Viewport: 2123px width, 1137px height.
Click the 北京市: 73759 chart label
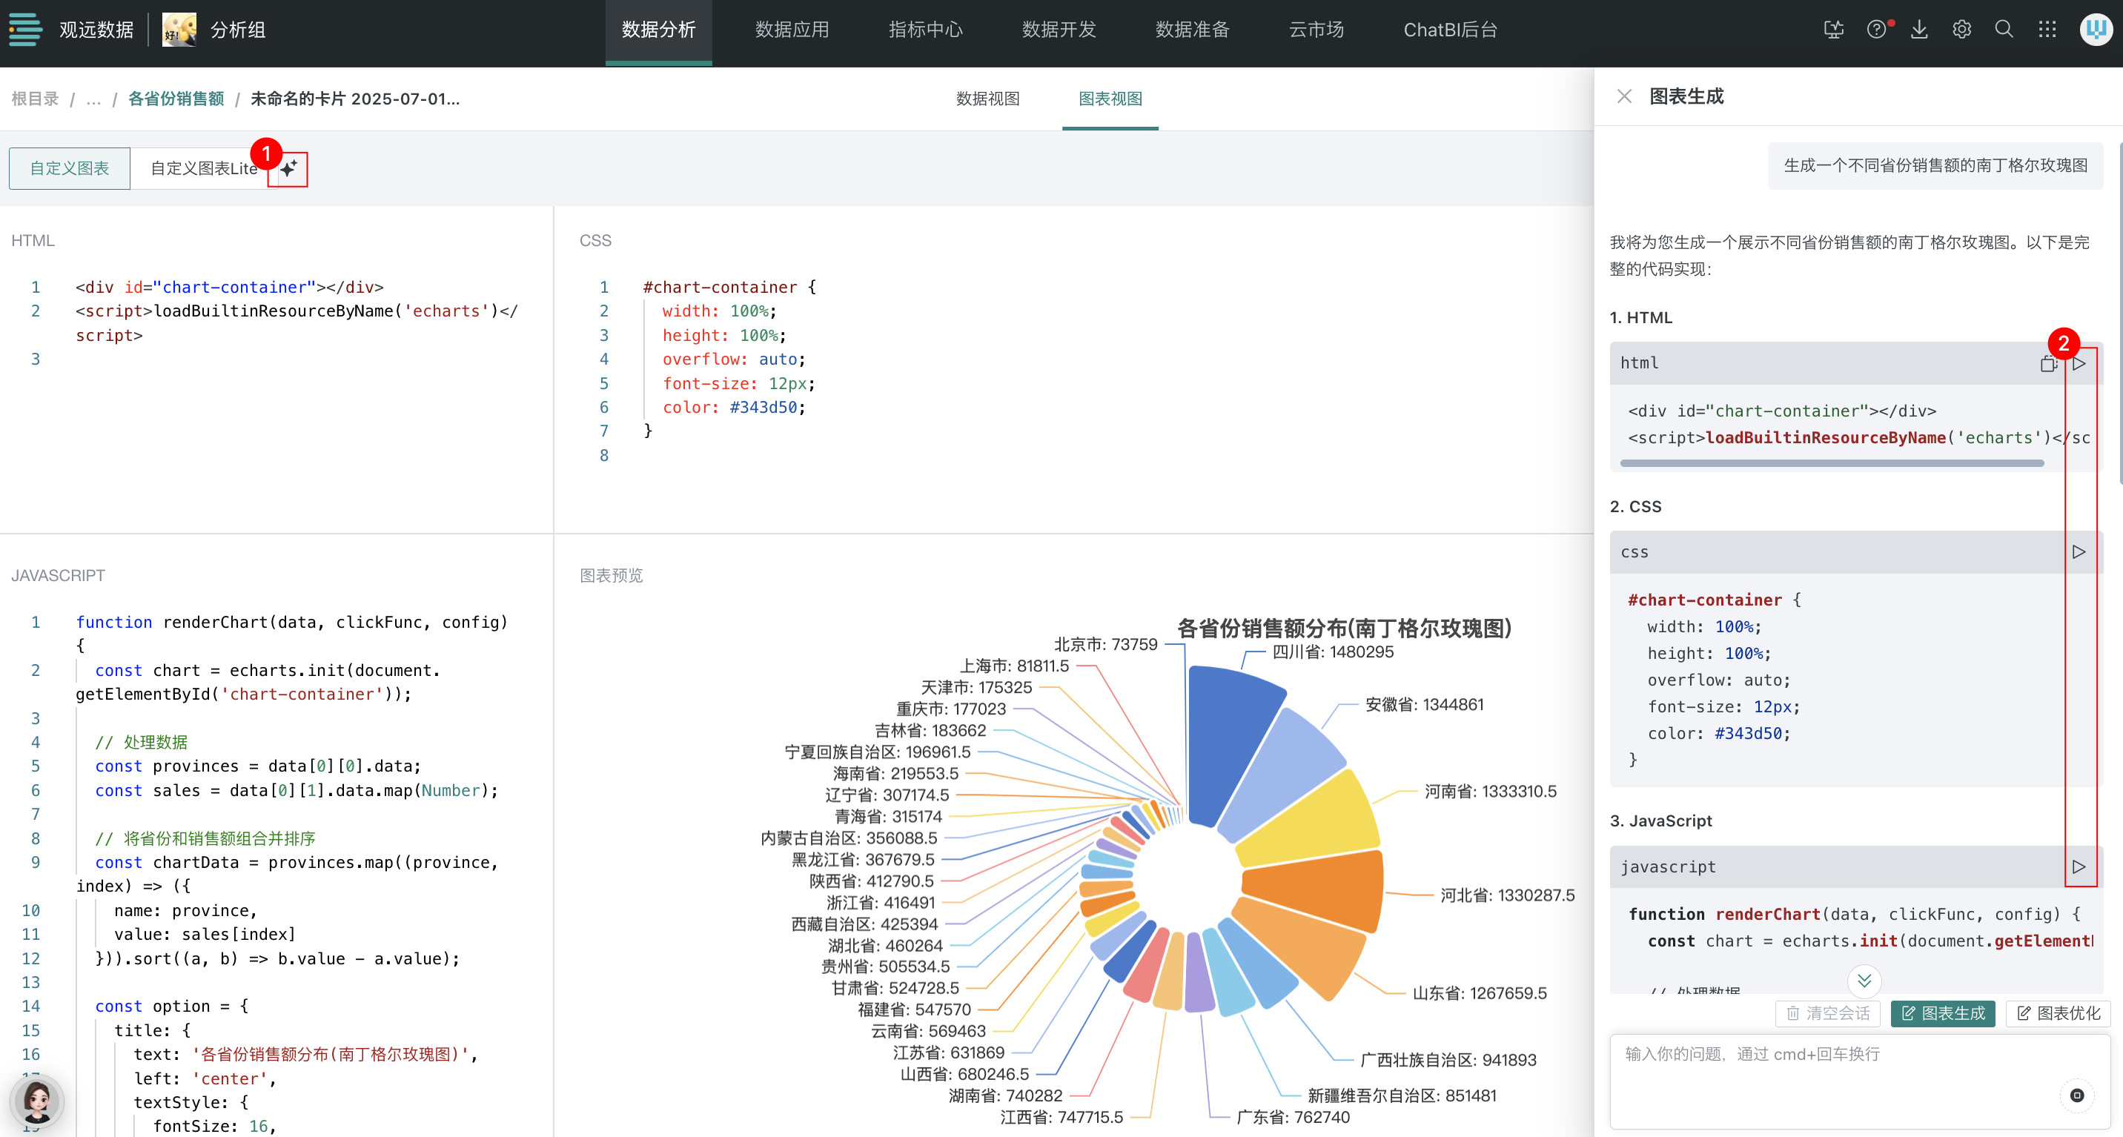(1105, 644)
